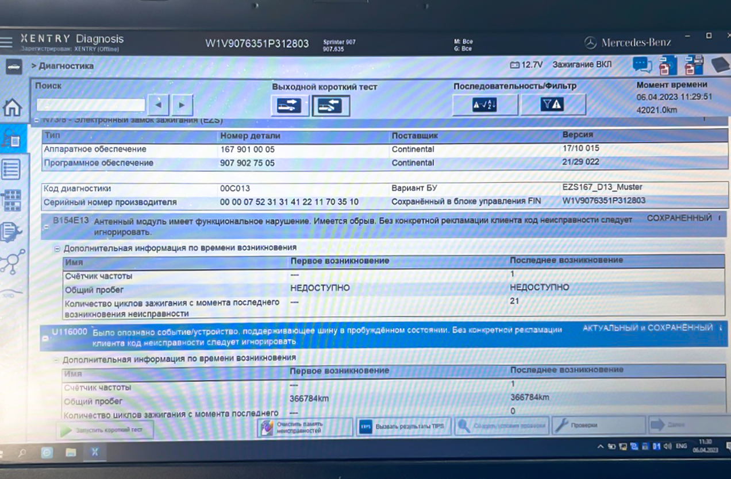Open the control unit grid icon in sidebar
The height and width of the screenshot is (479, 731).
[11, 200]
